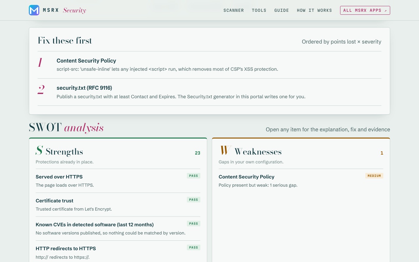Click 'Gaps in your own configuration.' subtitle
Viewport: 419px width, 262px height.
251,162
